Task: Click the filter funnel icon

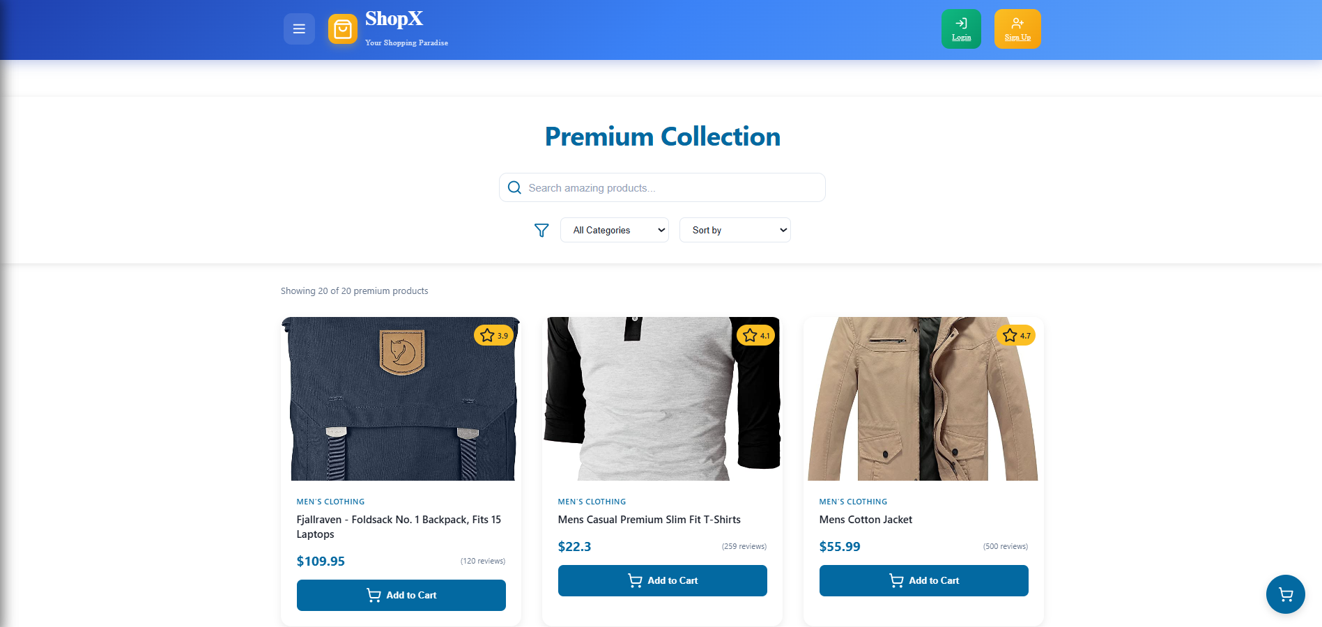Action: pyautogui.click(x=541, y=230)
